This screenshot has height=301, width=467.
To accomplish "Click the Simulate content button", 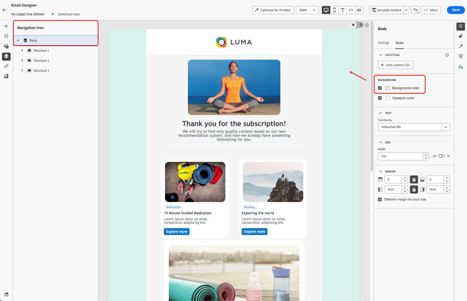I will (x=386, y=10).
